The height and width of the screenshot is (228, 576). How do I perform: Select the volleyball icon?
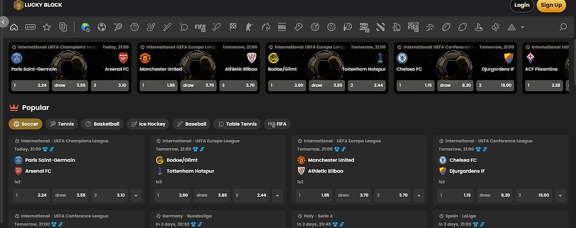(x=331, y=27)
